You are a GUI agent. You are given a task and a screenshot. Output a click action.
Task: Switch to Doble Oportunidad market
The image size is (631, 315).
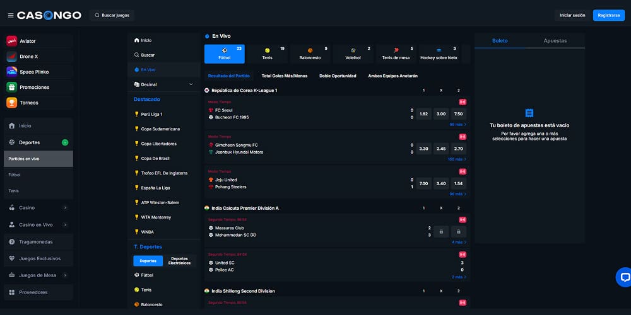point(338,76)
